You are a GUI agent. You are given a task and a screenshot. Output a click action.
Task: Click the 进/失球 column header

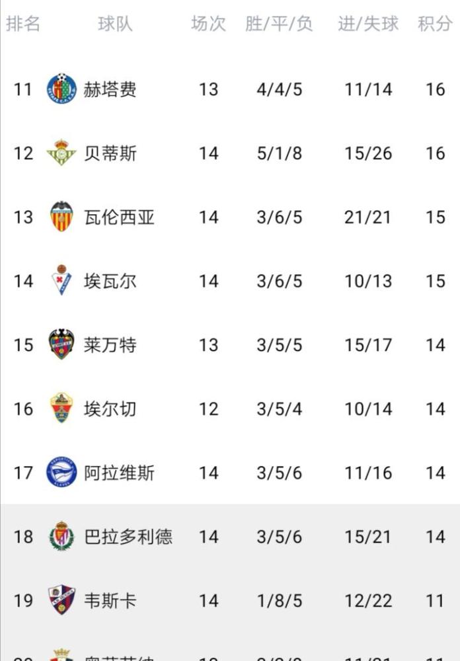click(x=368, y=24)
